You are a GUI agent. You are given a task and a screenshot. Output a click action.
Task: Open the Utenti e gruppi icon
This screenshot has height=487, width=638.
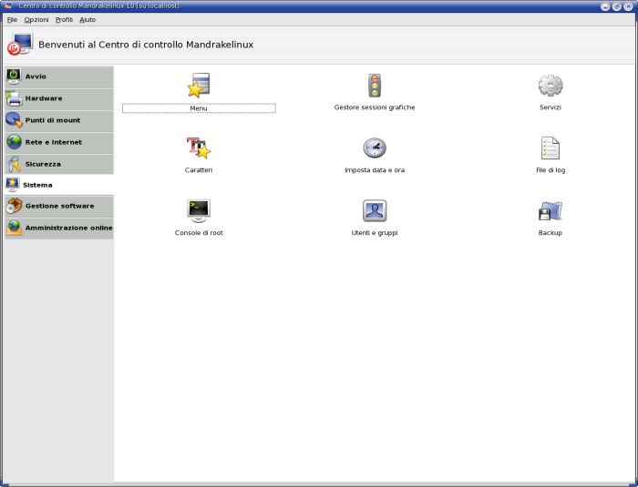coord(375,210)
